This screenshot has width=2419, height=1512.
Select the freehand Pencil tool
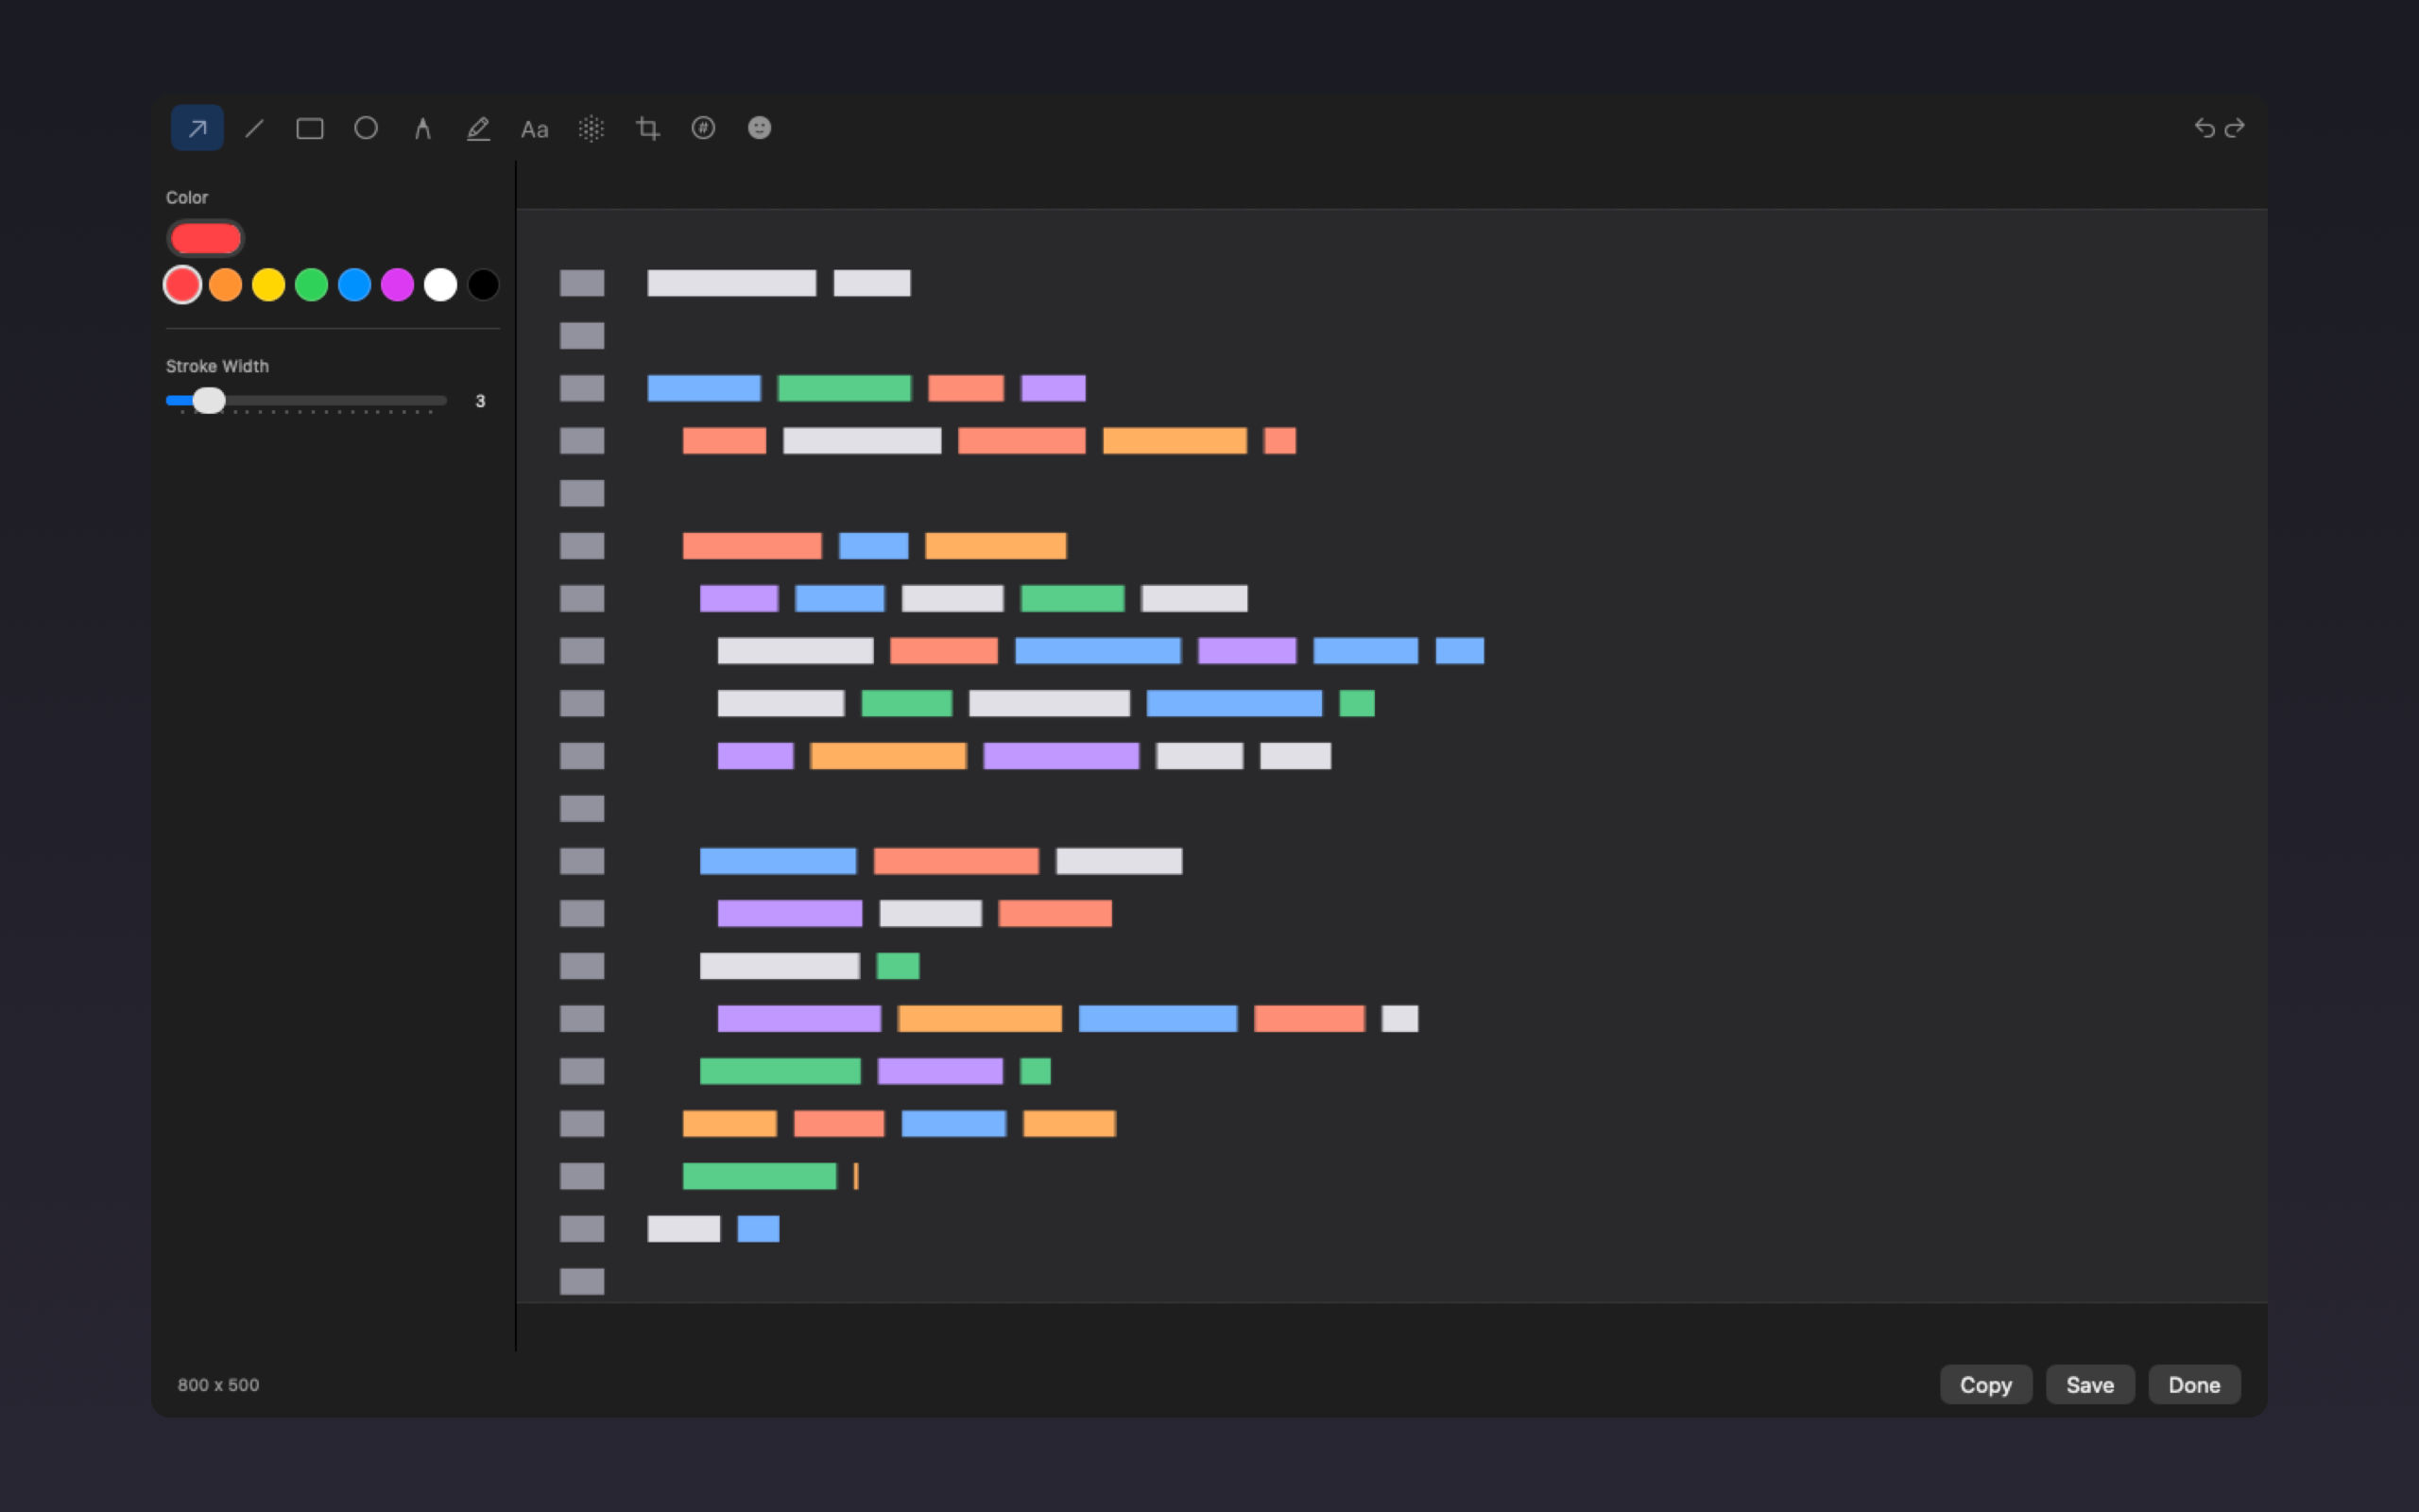pyautogui.click(x=478, y=128)
